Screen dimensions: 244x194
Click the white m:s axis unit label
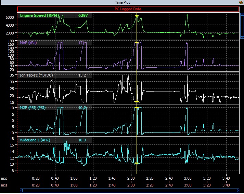4,178
